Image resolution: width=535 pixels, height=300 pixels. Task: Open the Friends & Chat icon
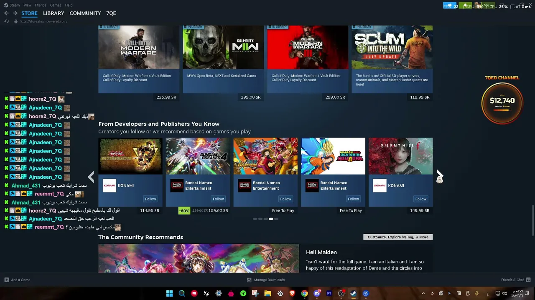(528, 280)
